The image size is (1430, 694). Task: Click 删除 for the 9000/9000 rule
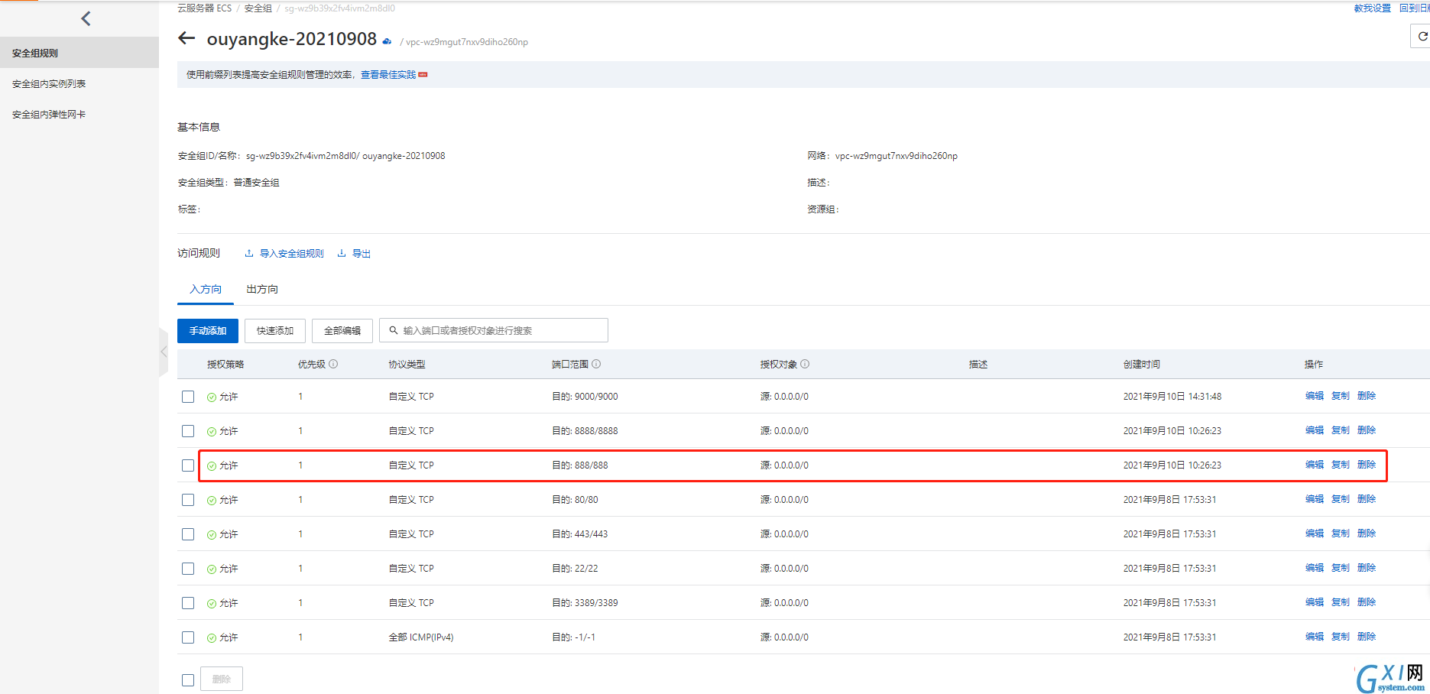(x=1367, y=396)
